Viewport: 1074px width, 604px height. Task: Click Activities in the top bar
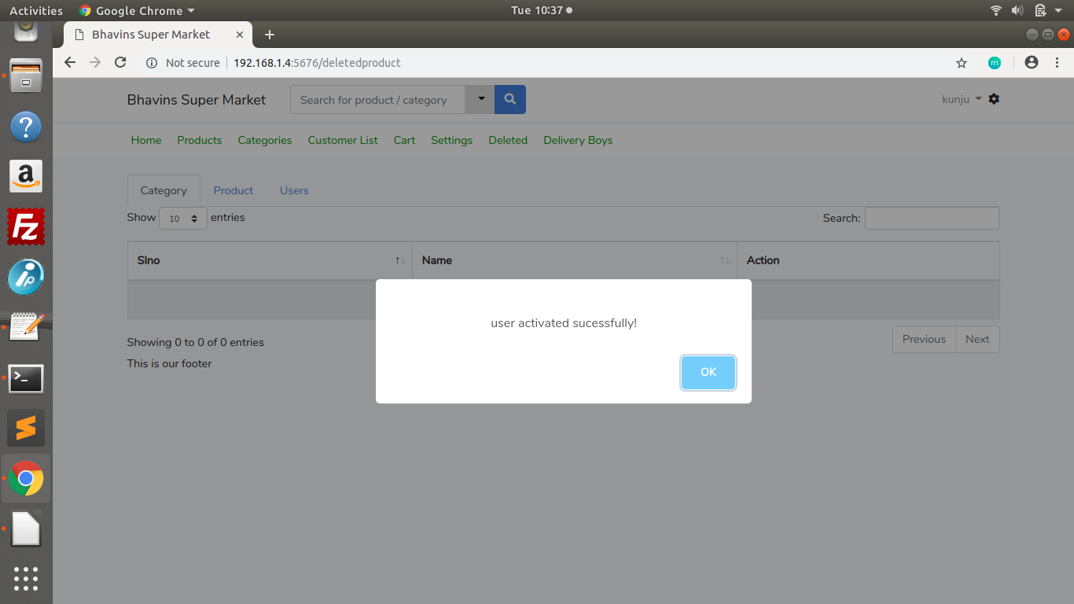36,10
